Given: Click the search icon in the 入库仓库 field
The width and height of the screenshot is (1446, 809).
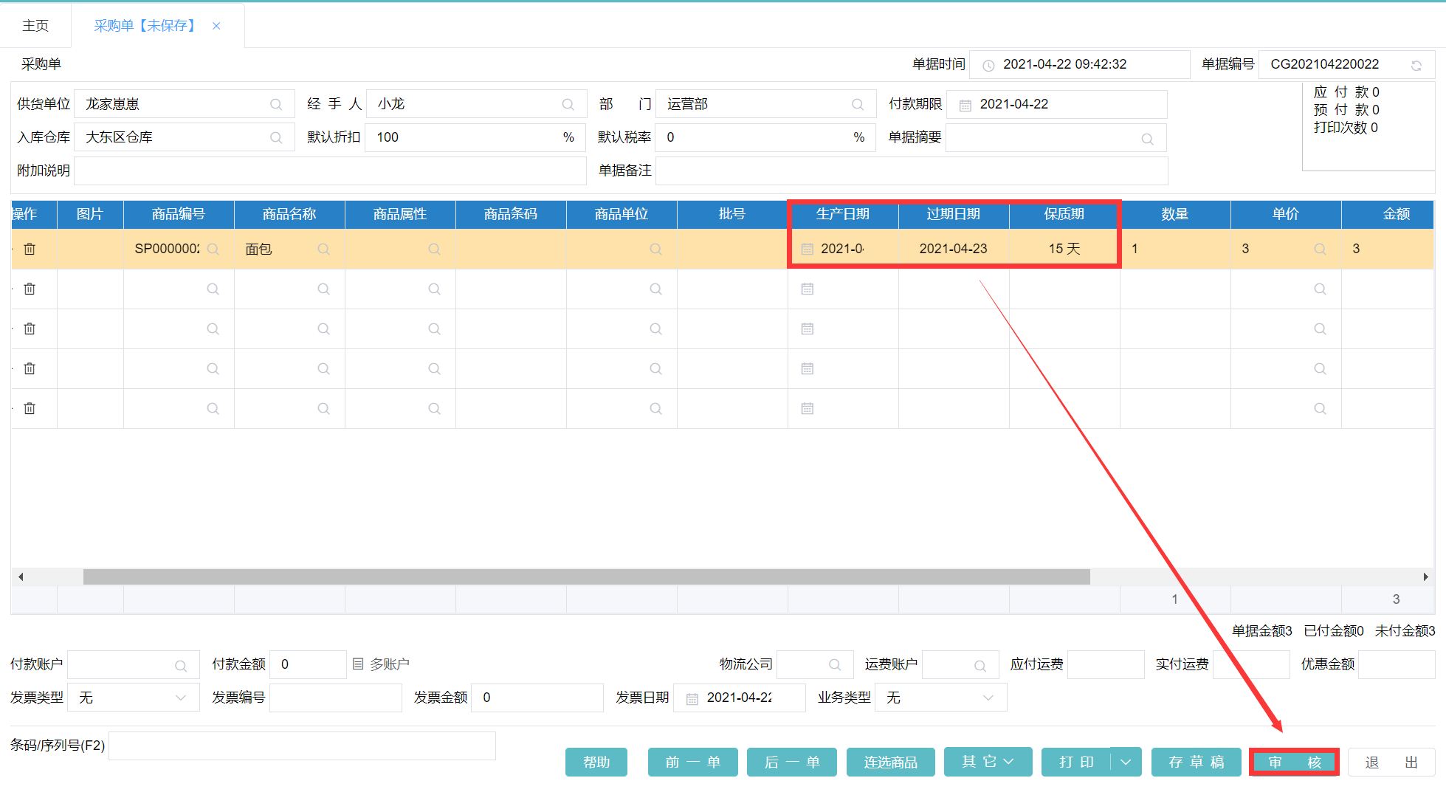Looking at the screenshot, I should [x=276, y=138].
